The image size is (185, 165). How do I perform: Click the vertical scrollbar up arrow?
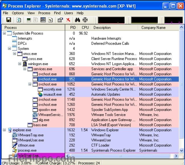tap(182, 27)
